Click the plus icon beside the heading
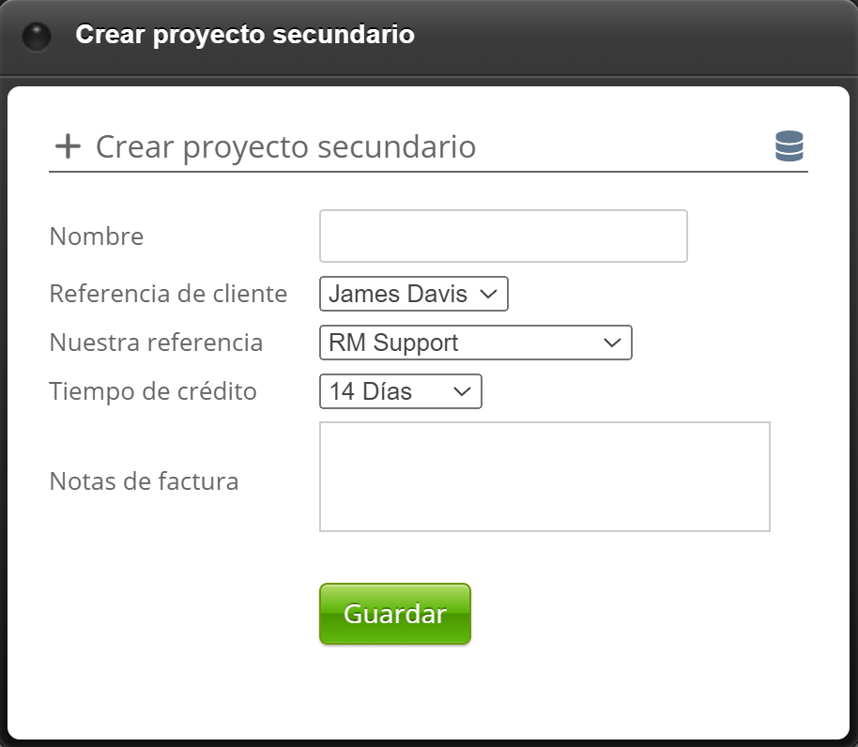Viewport: 858px width, 747px height. coord(68,146)
